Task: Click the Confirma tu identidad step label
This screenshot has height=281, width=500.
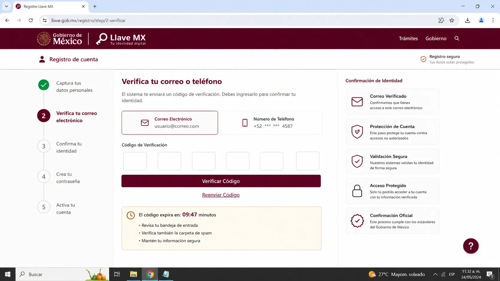Action: click(69, 147)
